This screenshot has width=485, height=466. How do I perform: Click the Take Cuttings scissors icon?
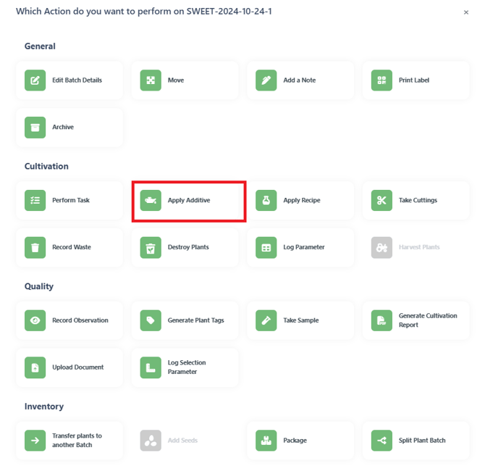point(381,200)
